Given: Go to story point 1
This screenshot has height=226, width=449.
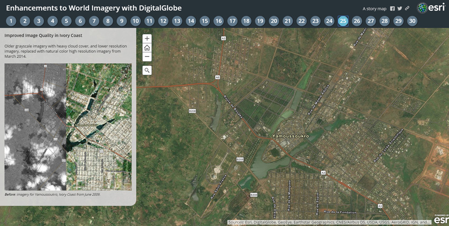Looking at the screenshot, I should pyautogui.click(x=11, y=21).
